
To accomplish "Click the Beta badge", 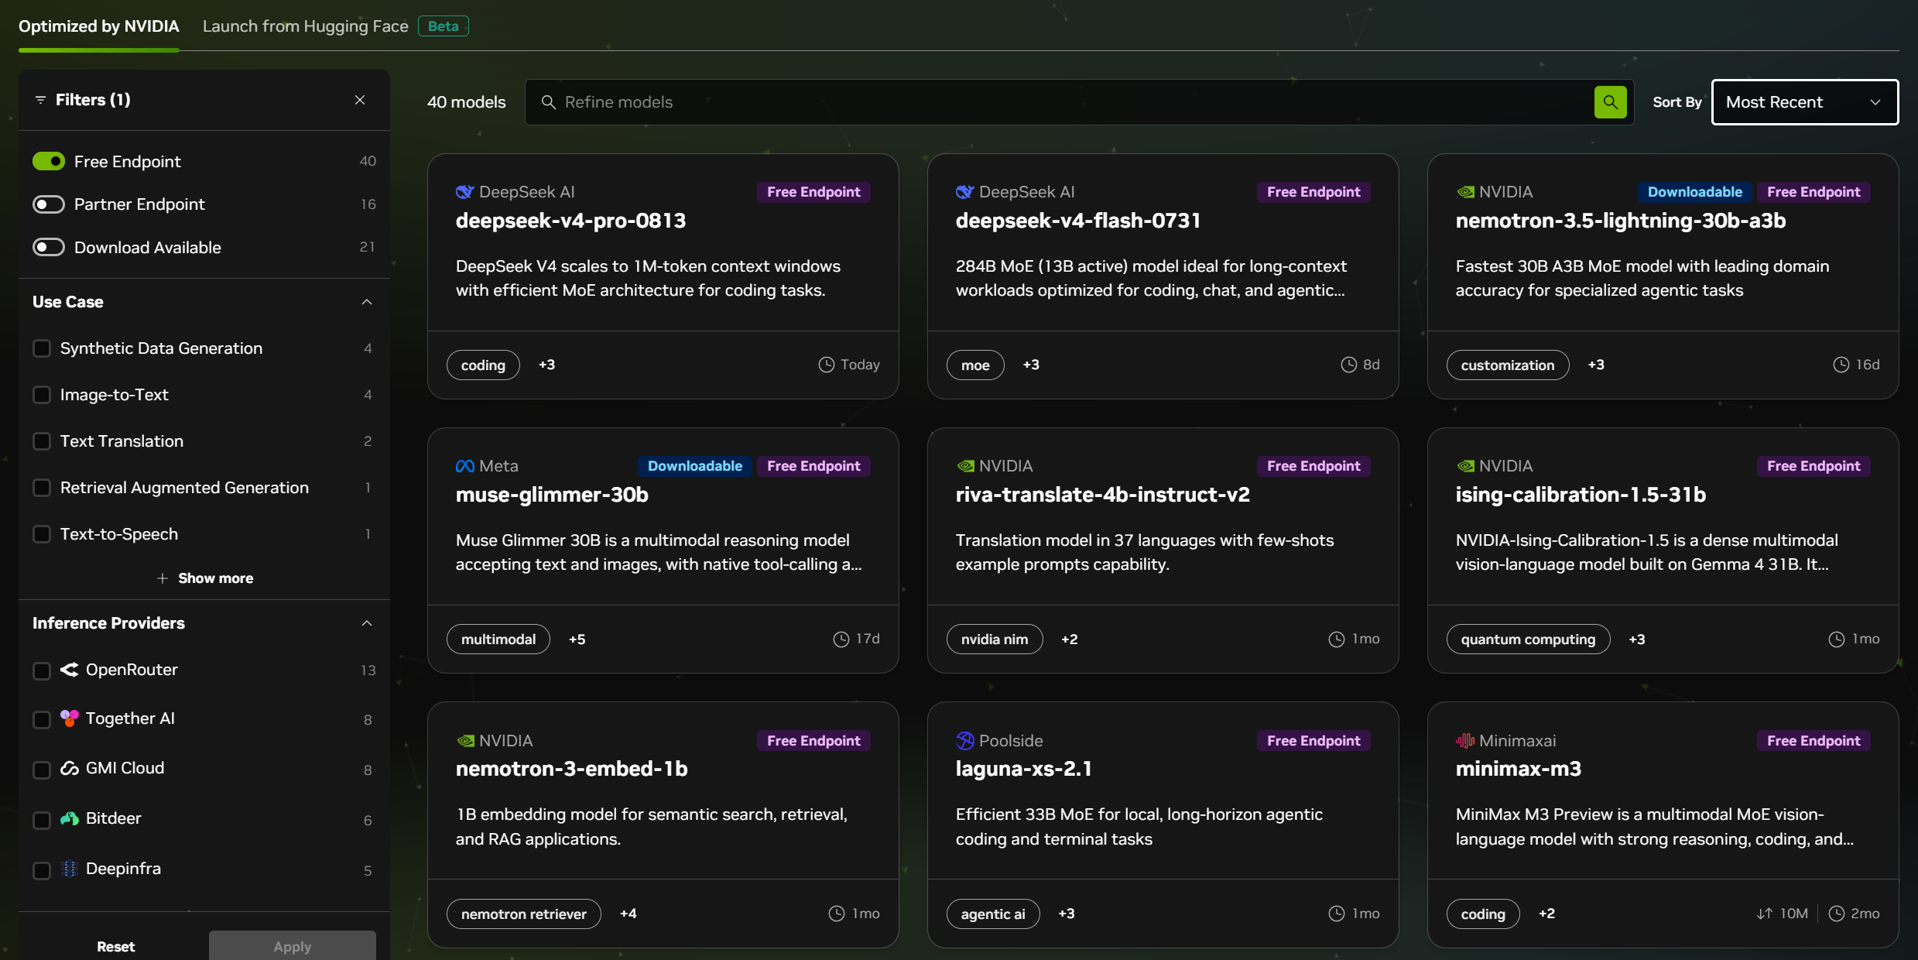I will click(444, 26).
